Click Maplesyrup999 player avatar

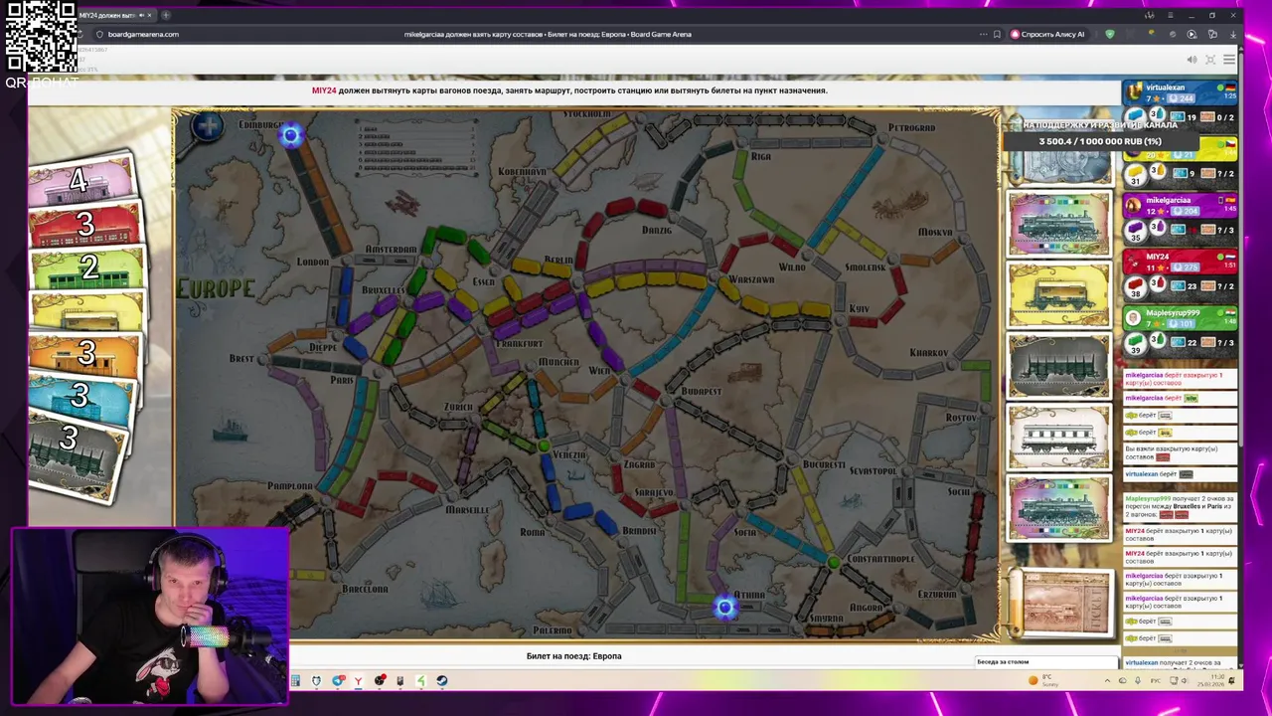click(x=1133, y=317)
